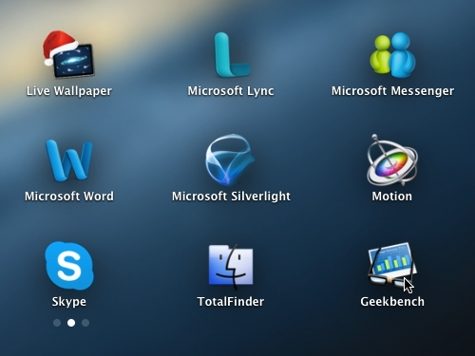Go to first Launchpad page dot
This screenshot has height=356, width=475.
[x=57, y=323]
